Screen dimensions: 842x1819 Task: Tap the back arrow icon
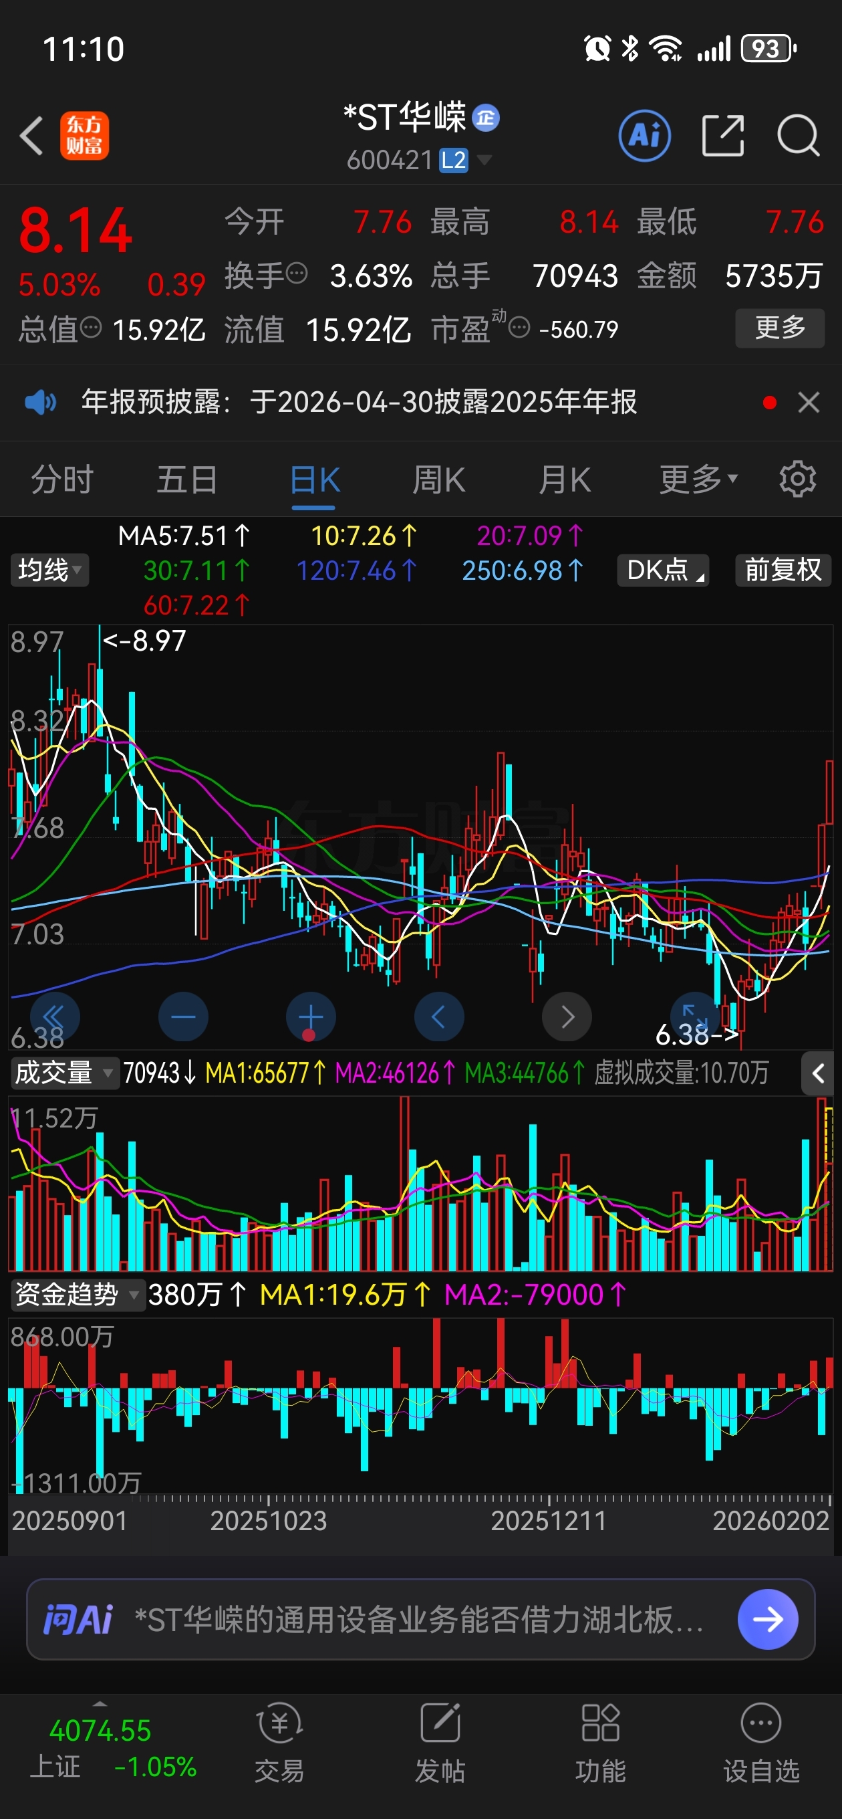[x=32, y=136]
